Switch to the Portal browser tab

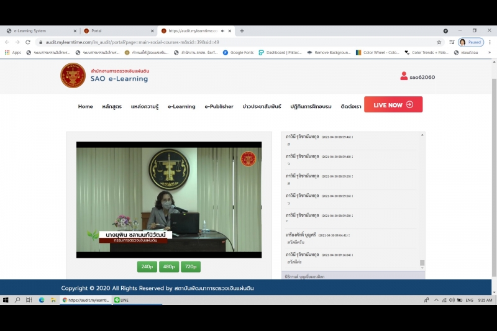click(116, 30)
